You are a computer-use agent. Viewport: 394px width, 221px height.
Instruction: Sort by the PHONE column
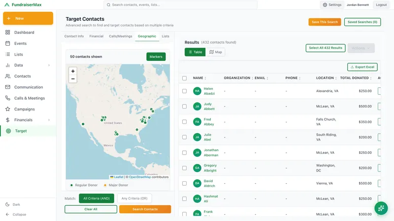293,78
